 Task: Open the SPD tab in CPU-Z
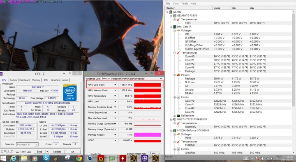coord(46,80)
